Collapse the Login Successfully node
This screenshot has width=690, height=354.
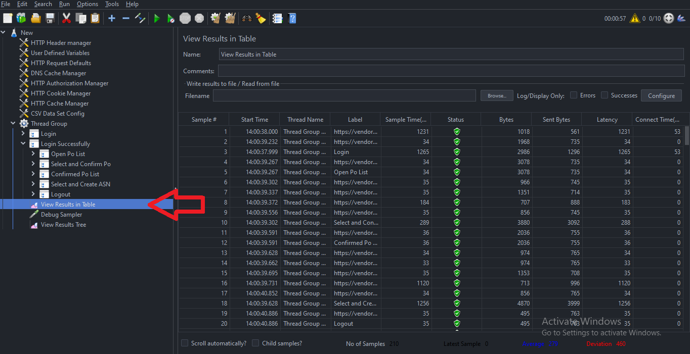pyautogui.click(x=23, y=143)
